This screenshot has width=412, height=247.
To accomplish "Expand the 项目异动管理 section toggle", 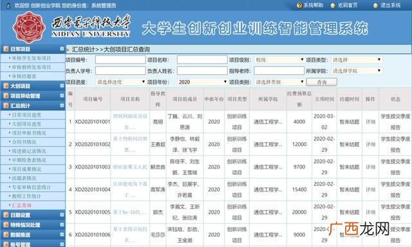I will (62, 96).
